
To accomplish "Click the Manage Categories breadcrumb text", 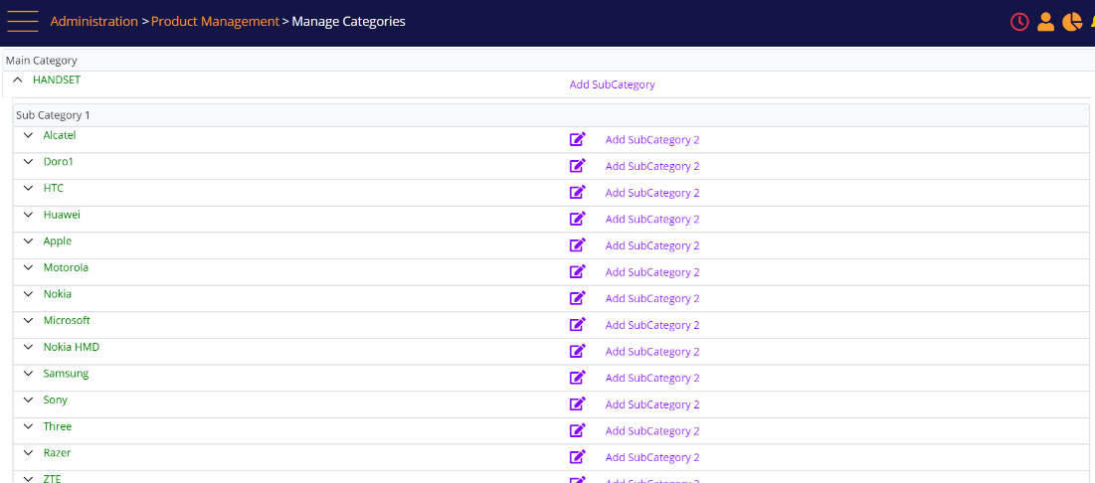I will [x=348, y=22].
